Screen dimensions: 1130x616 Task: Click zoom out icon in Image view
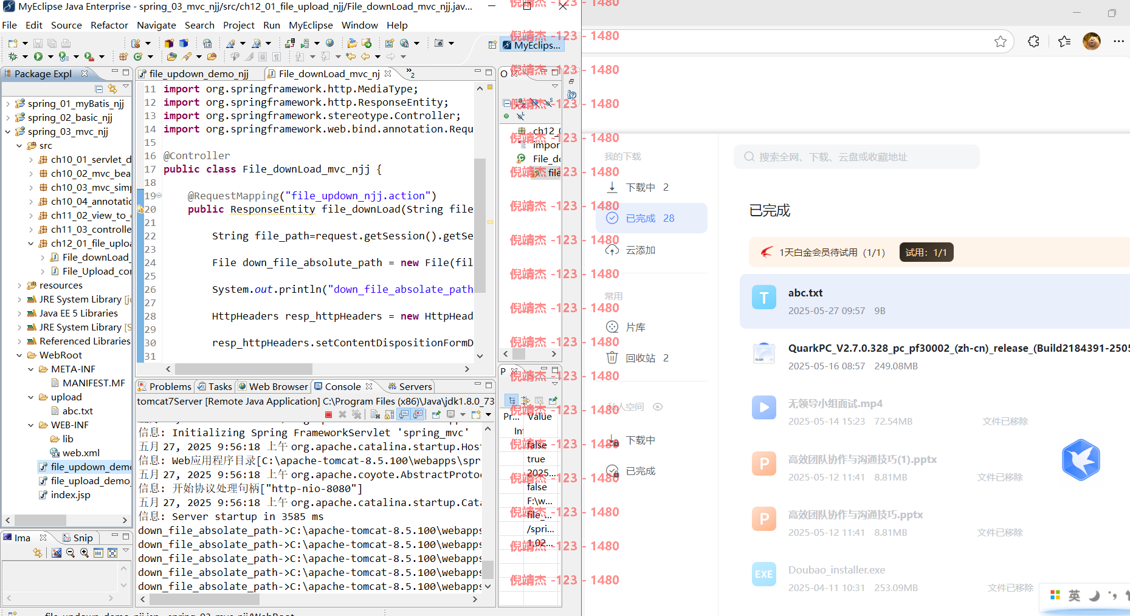click(71, 552)
